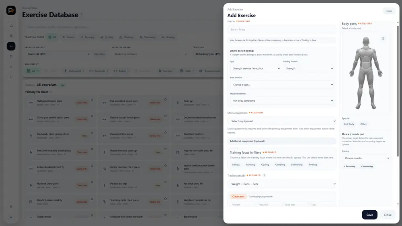Star the Decline barbell bench press

coord(165,116)
